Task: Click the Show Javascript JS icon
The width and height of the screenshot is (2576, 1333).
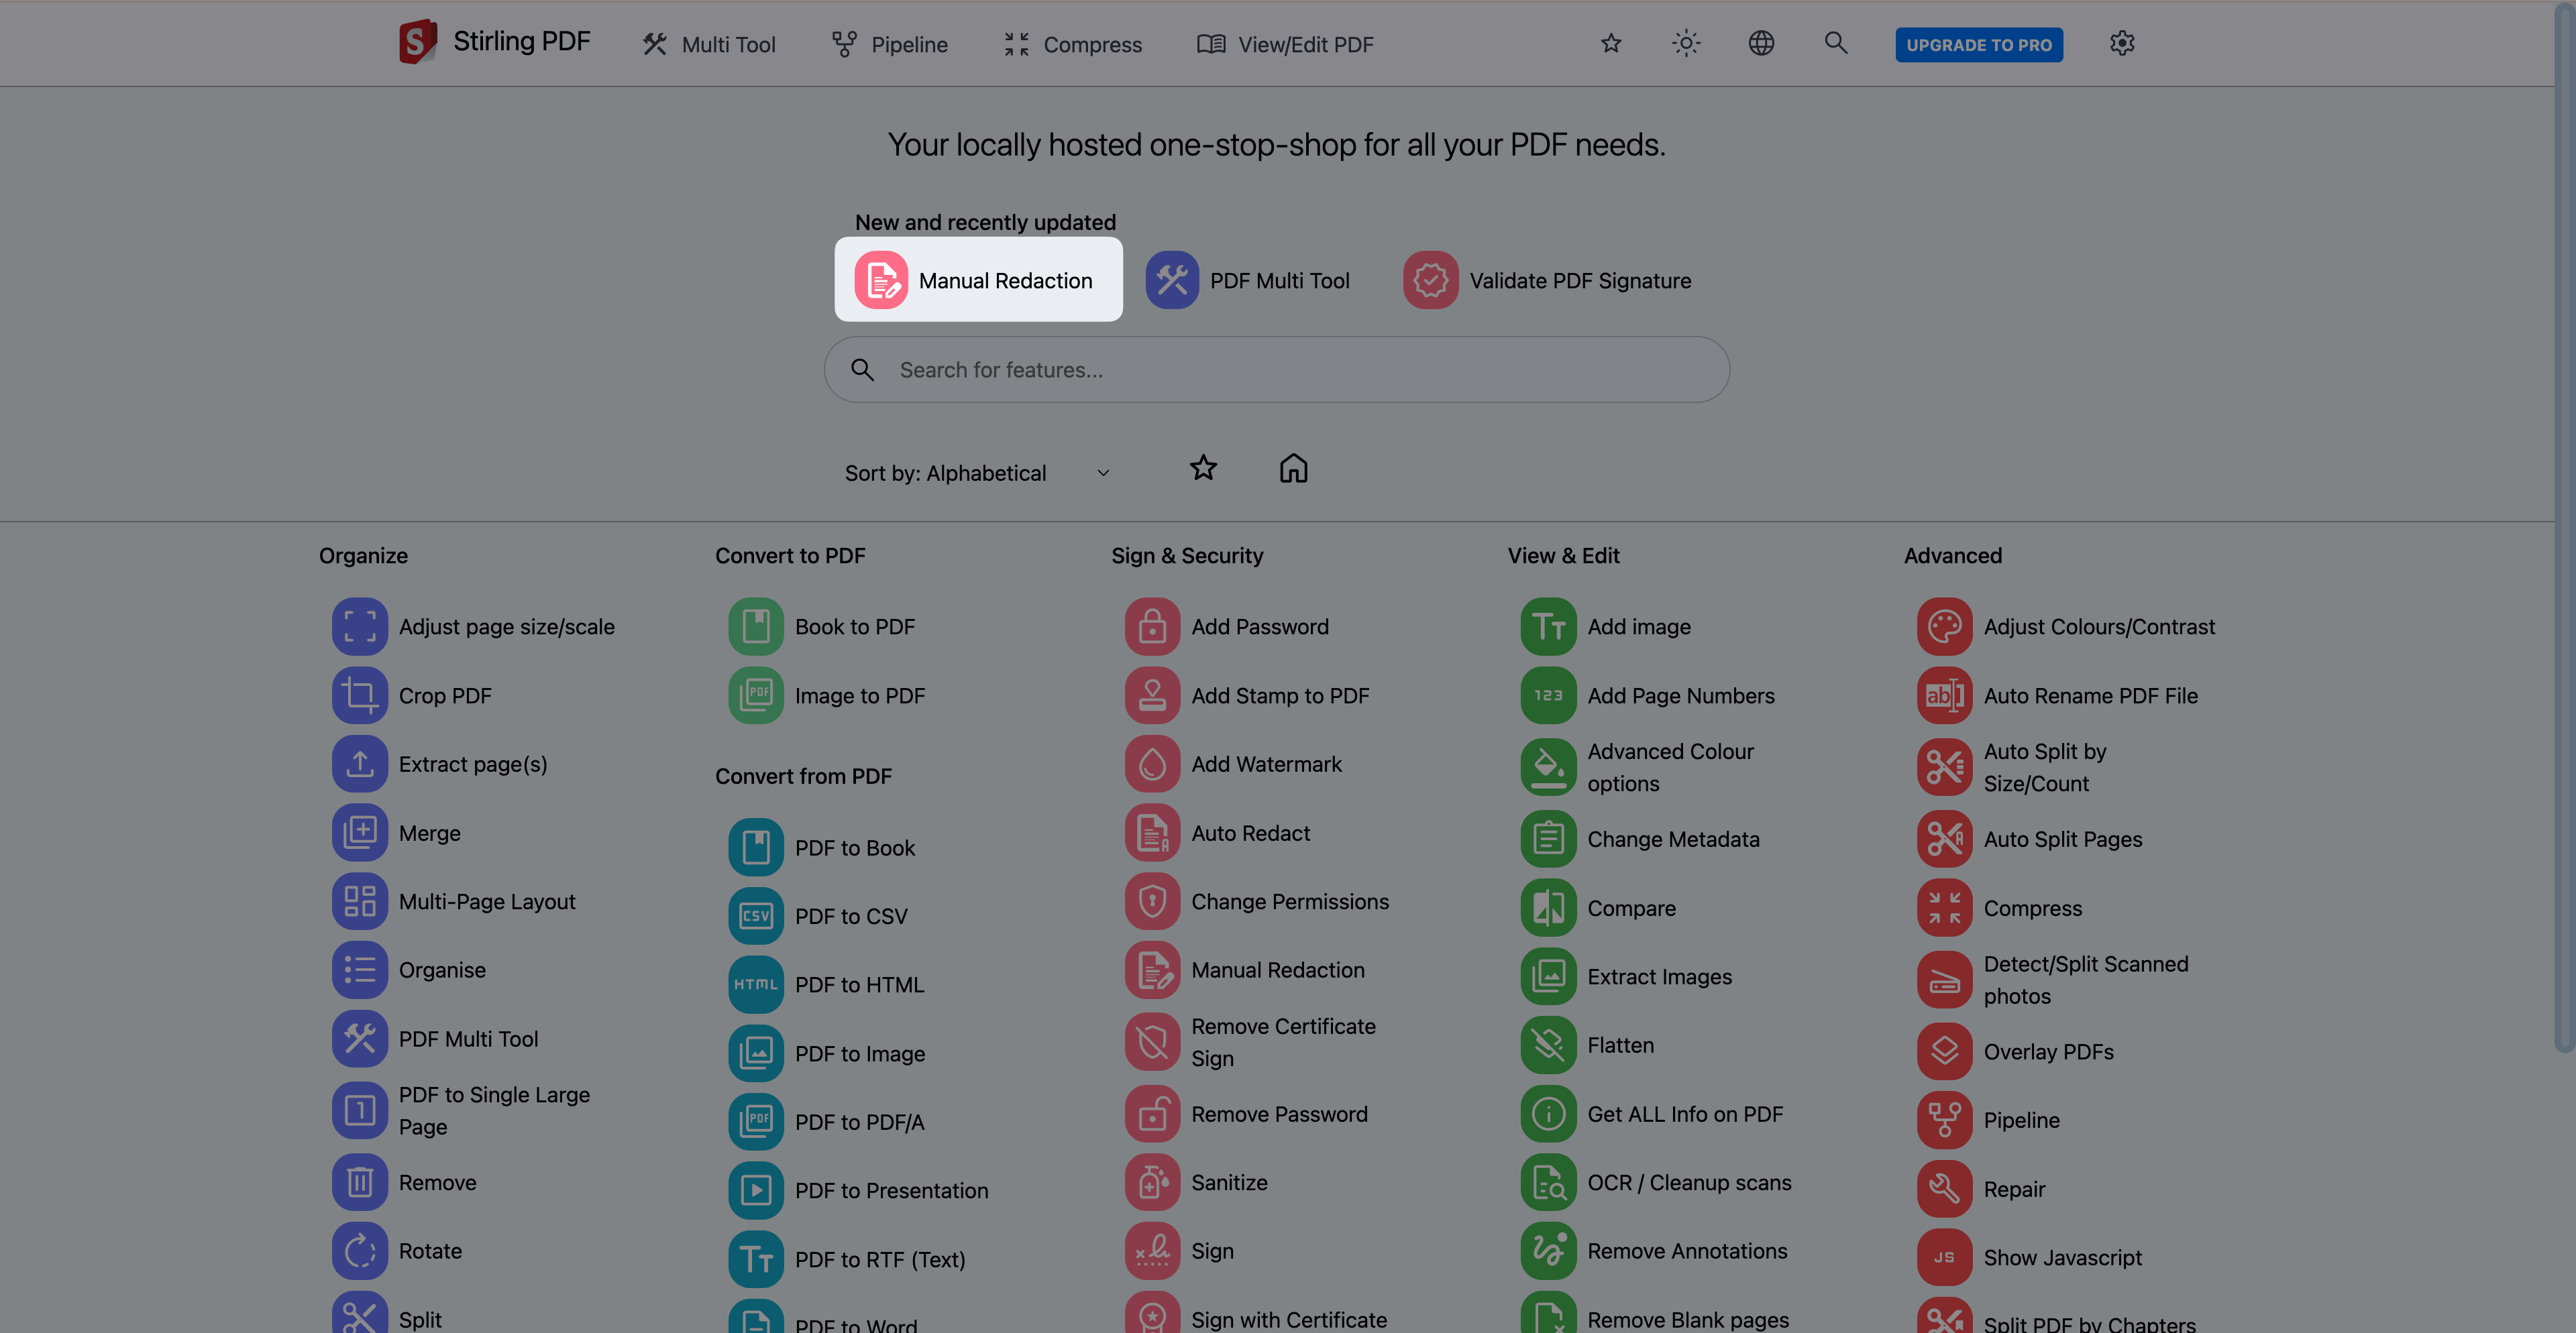Action: (1944, 1258)
